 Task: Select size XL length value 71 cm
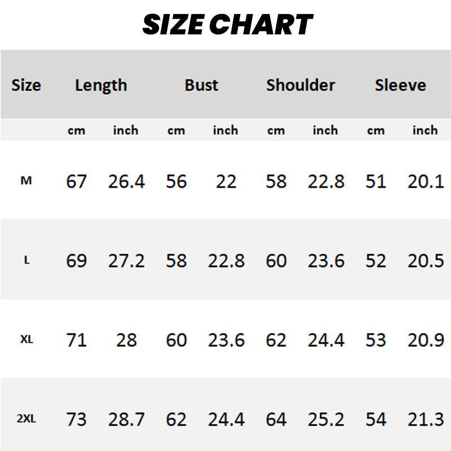(x=77, y=341)
